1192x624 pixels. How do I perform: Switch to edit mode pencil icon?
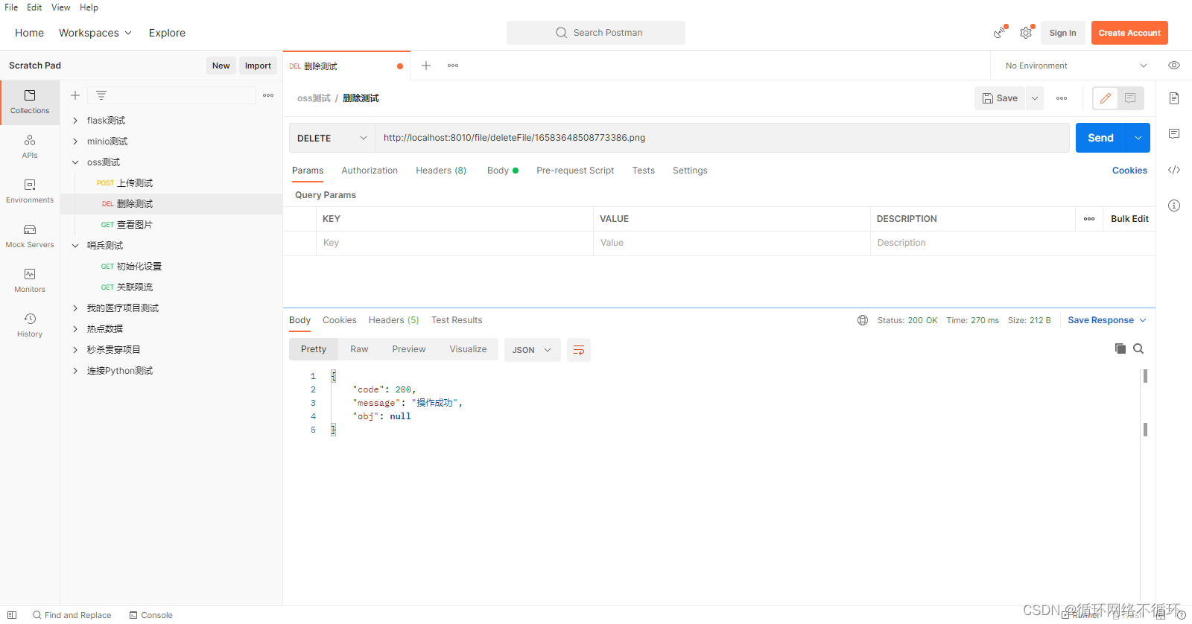tap(1106, 98)
